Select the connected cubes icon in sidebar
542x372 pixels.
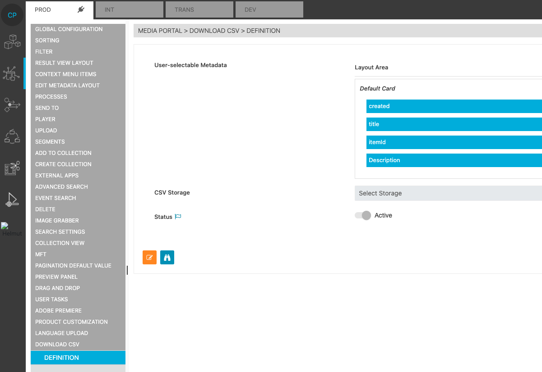(x=12, y=42)
